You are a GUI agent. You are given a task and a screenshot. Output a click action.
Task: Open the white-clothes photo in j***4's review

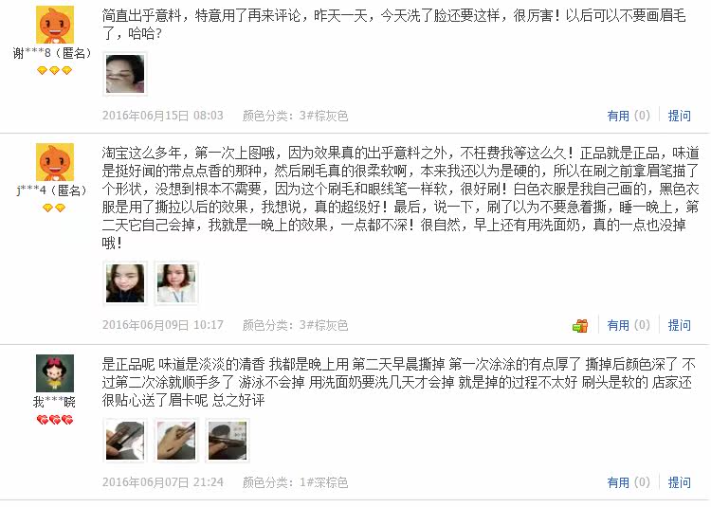(x=176, y=283)
